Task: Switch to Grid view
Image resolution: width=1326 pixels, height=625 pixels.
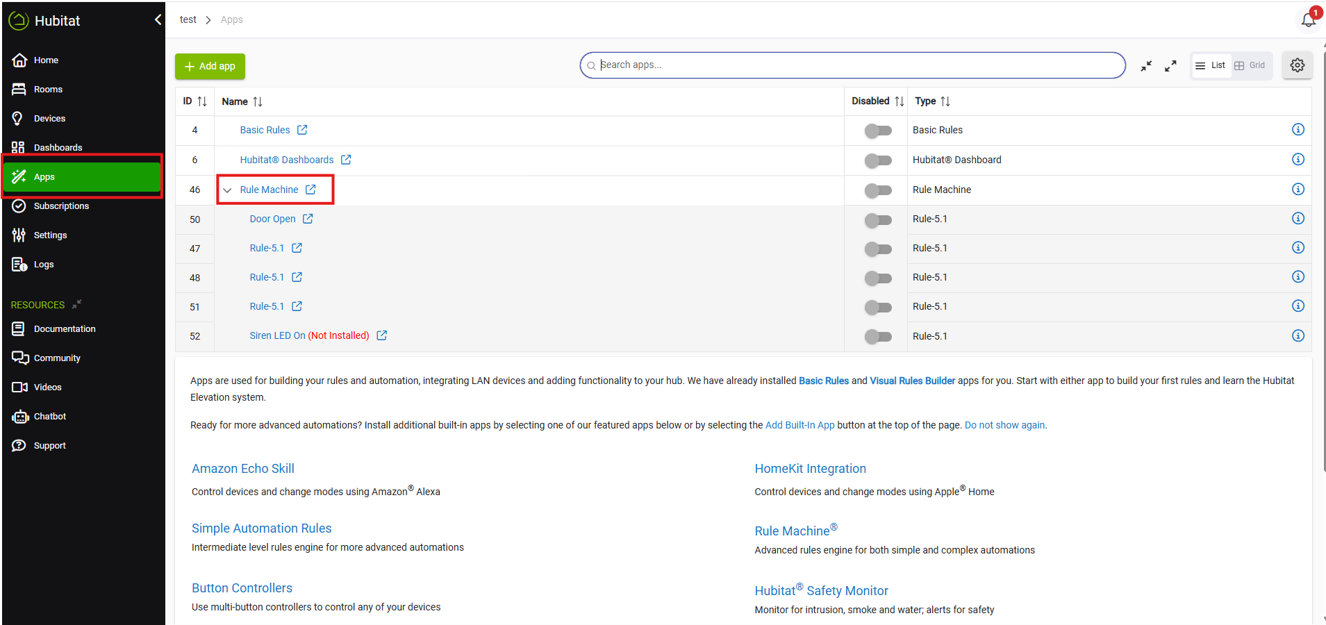Action: pos(1250,65)
